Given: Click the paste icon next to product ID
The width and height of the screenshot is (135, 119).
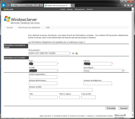Looking at the screenshot, I should [76, 53].
